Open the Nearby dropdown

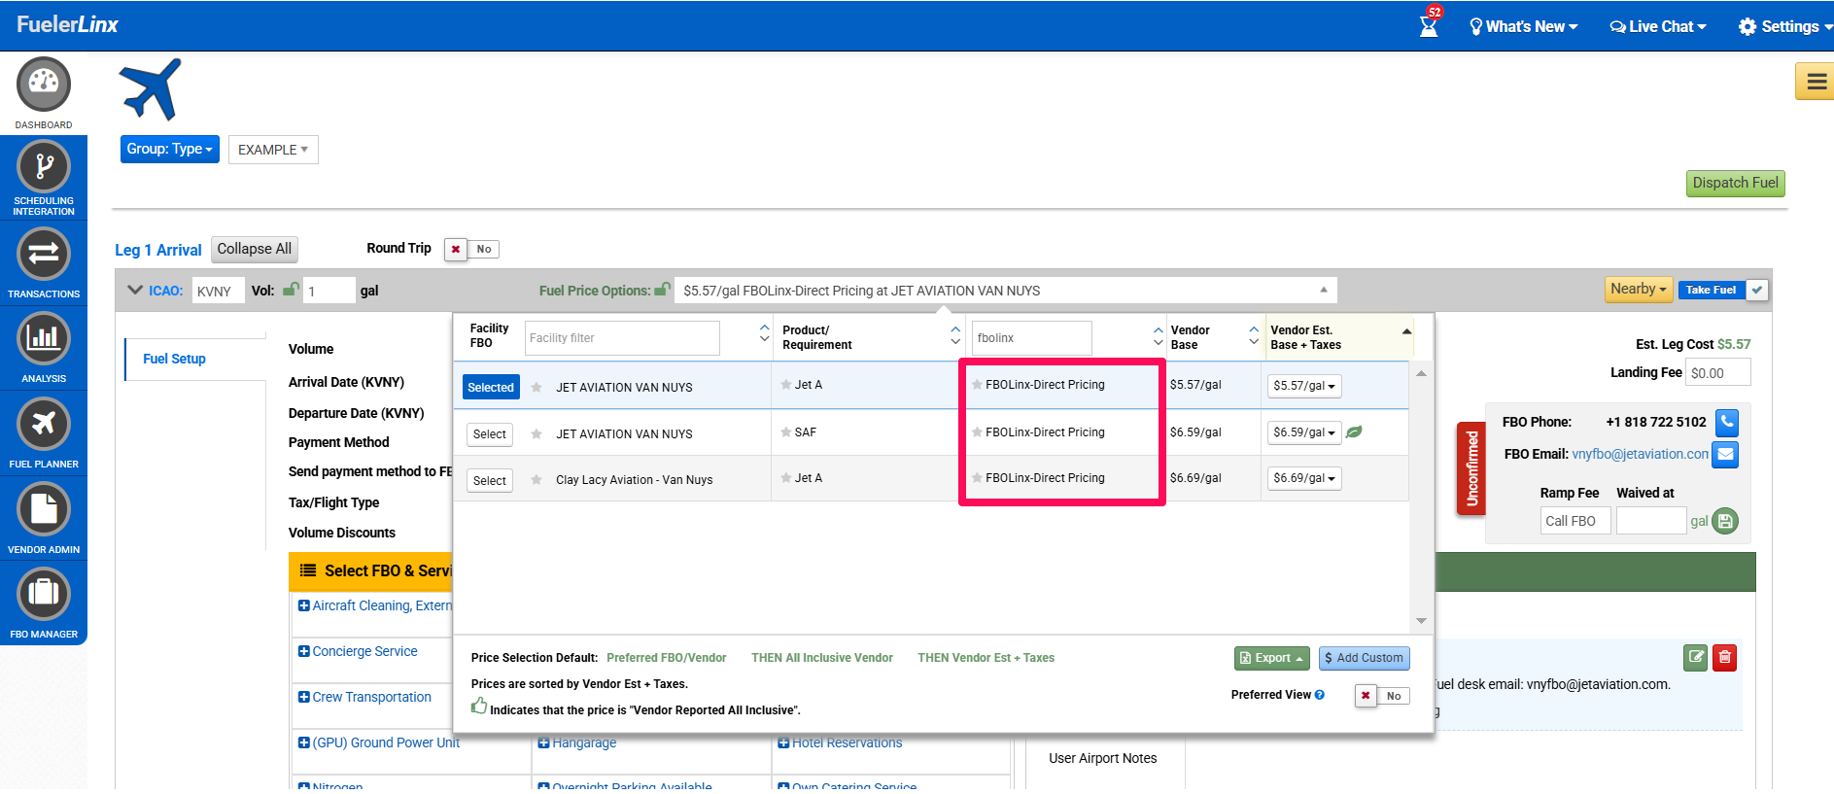click(x=1639, y=289)
